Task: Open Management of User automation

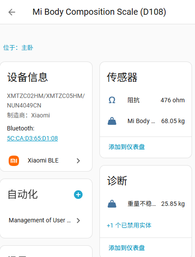Action: [x=46, y=220]
